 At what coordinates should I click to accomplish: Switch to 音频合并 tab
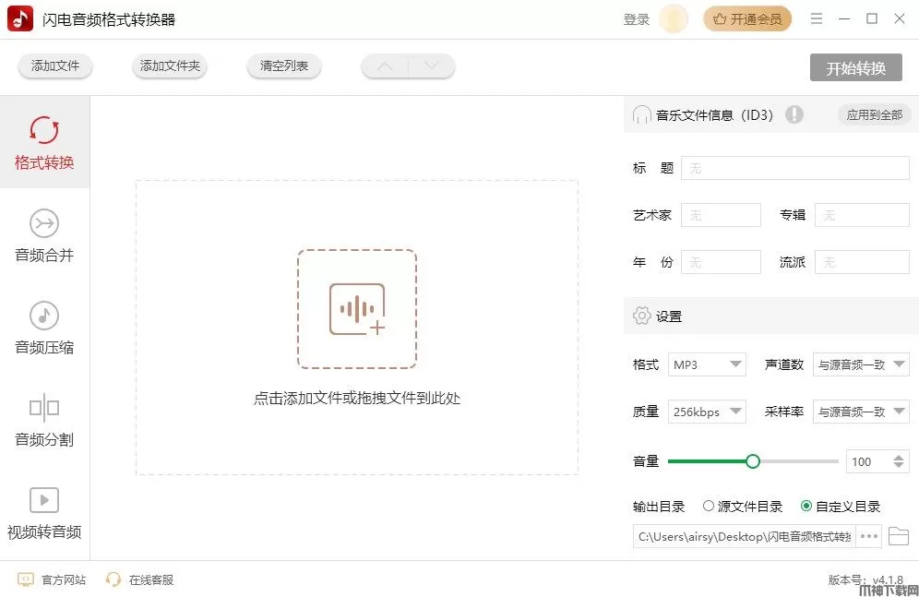click(44, 235)
